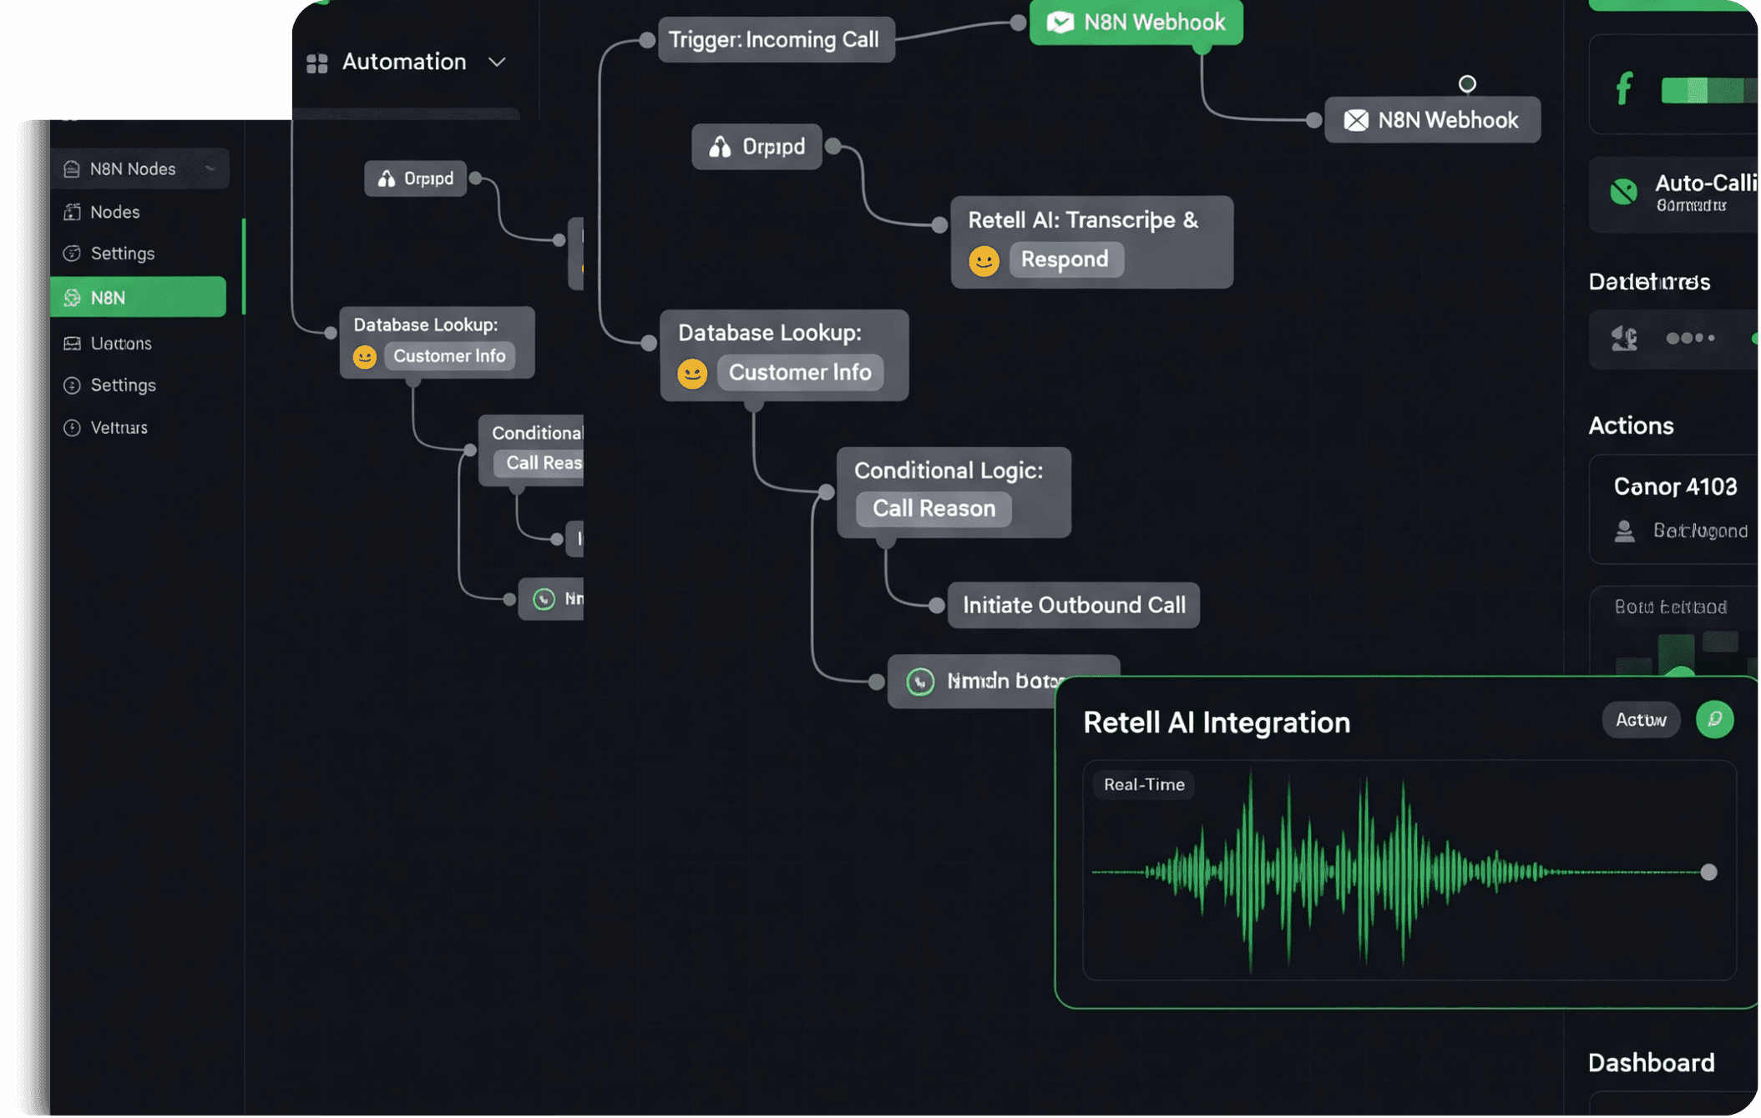Click the Call Reason tag

tap(934, 509)
